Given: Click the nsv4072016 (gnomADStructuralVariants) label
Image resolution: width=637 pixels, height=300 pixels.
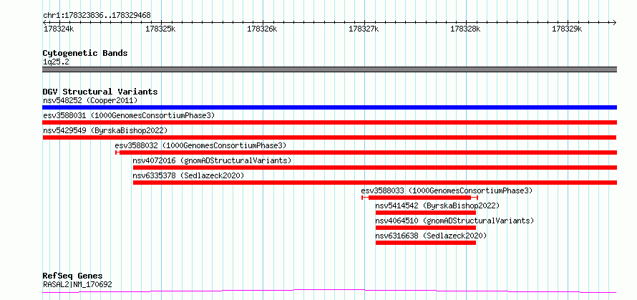Looking at the screenshot, I should pos(213,160).
